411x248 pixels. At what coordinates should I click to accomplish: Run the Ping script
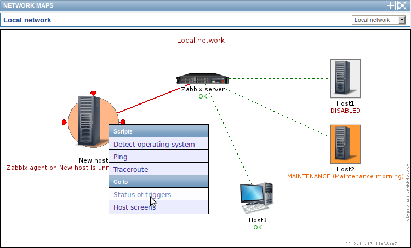pos(158,157)
